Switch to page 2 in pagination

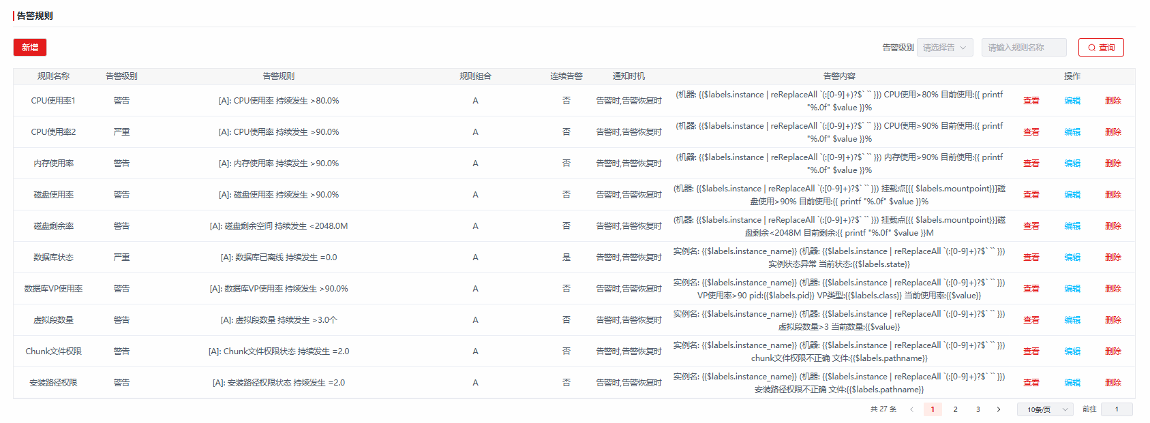(955, 409)
